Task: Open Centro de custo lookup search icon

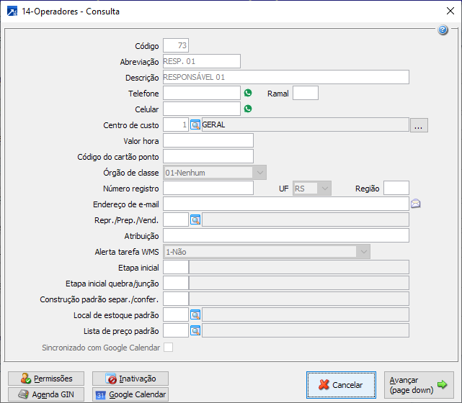Action: [x=195, y=124]
